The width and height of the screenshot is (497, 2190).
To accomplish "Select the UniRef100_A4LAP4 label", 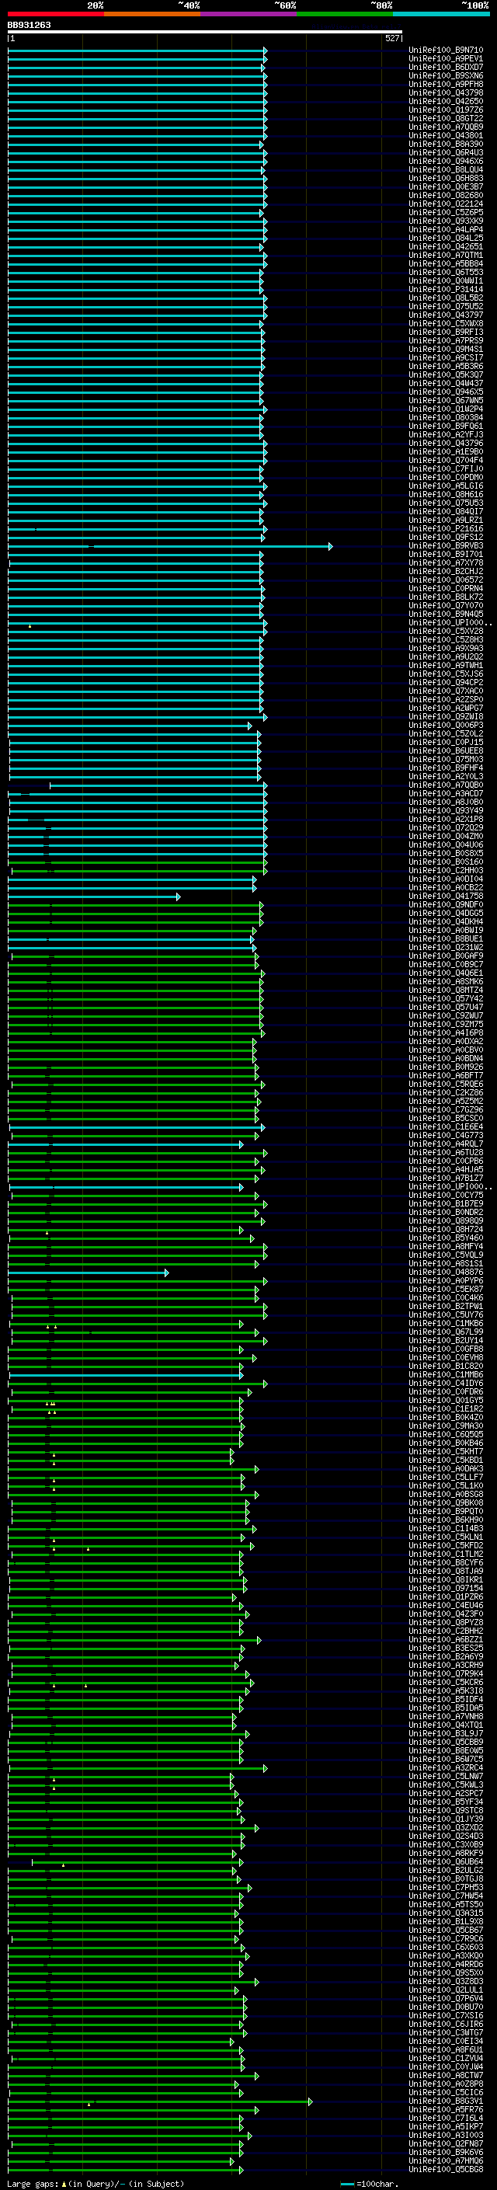I will pyautogui.click(x=446, y=229).
